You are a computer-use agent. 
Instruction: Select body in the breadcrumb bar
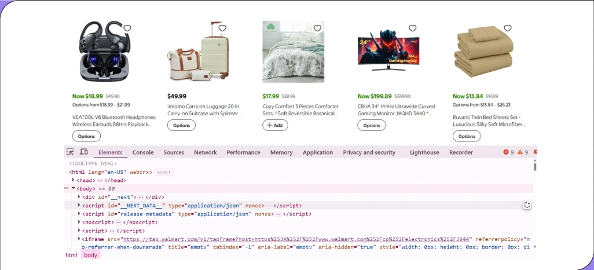click(x=90, y=255)
